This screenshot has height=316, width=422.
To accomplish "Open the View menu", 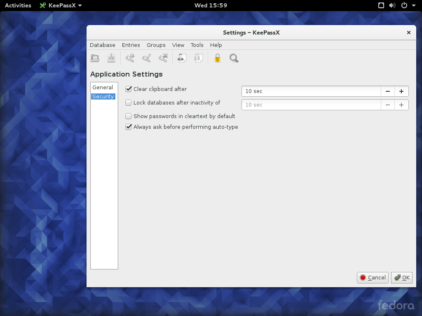I will coord(178,45).
